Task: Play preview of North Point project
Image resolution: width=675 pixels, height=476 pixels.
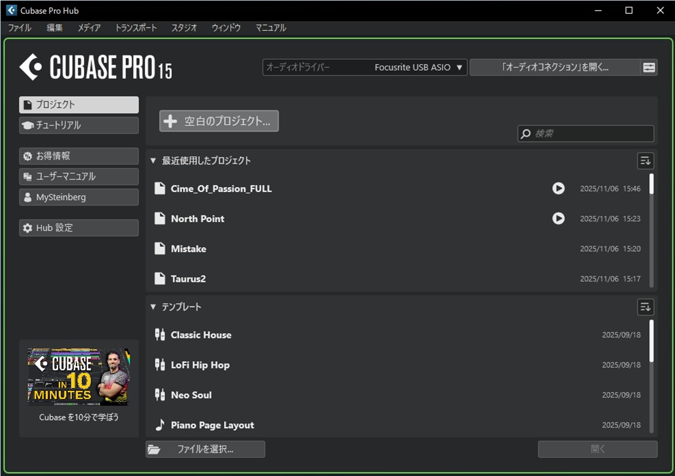Action: click(558, 219)
